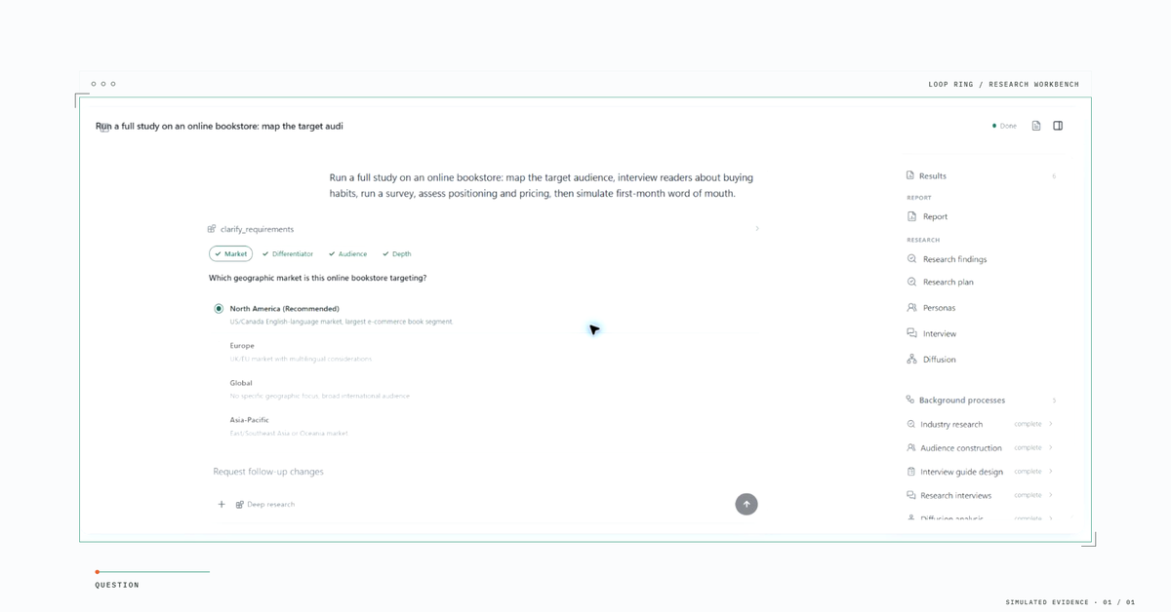Viewport: 1171px width, 612px height.
Task: Toggle the side panel layout icon
Action: [1058, 126]
